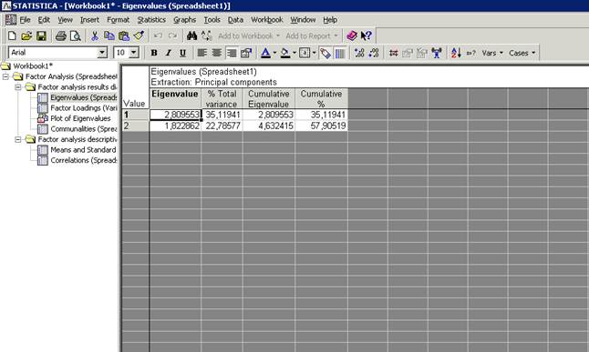Open the fill color dropdown arrow
589x352 pixels.
point(294,53)
